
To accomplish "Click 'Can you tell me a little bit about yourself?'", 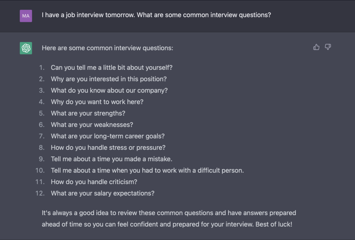I will coord(112,67).
